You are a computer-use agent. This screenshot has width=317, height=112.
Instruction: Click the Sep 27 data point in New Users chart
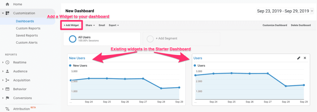coord(143,79)
